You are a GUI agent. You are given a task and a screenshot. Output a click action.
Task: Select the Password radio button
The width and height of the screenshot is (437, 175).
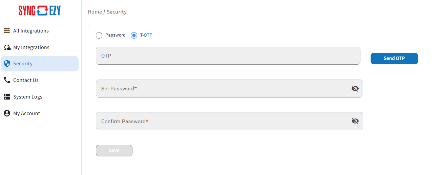99,35
